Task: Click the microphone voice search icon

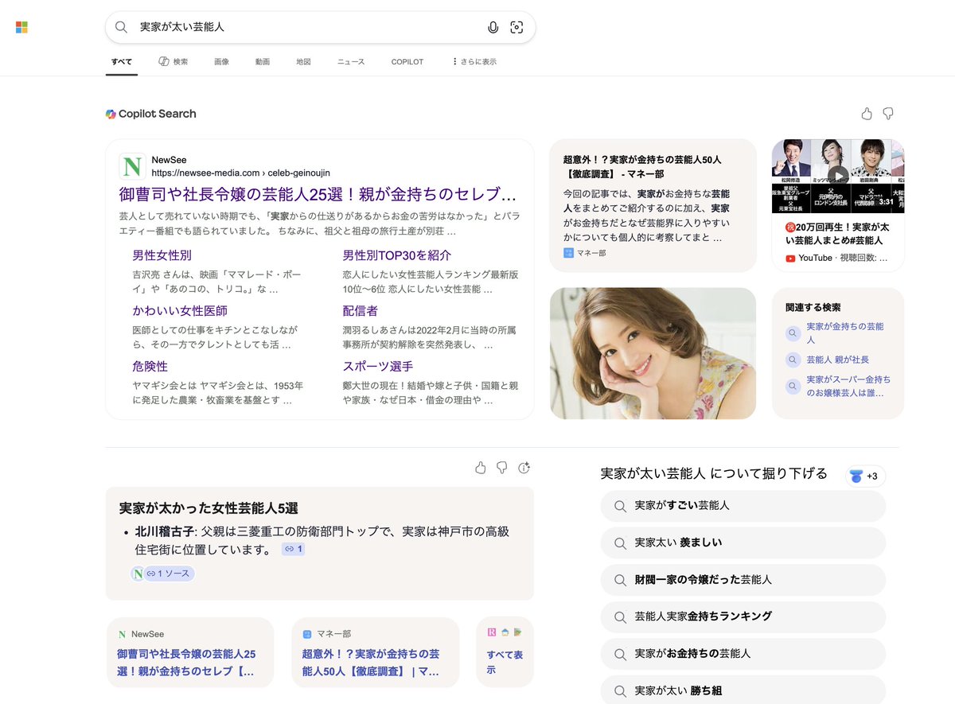Action: pyautogui.click(x=493, y=27)
